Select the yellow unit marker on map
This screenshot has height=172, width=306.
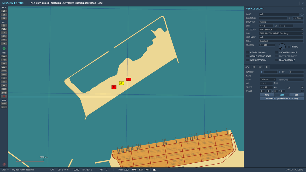(x=121, y=83)
